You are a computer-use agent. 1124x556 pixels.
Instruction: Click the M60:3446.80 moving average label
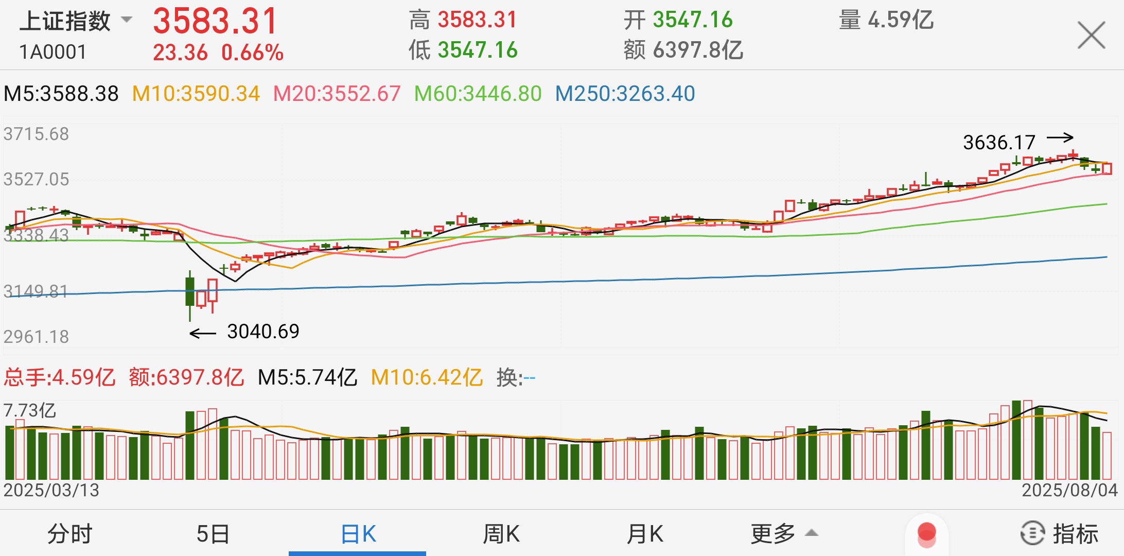[x=478, y=94]
